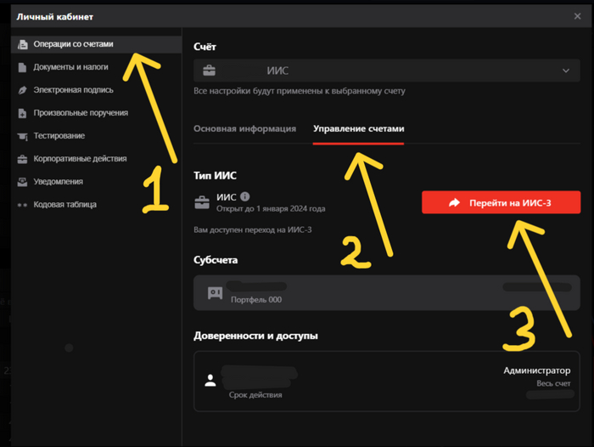Screen dimensions: 594x447
Task: Click the Произвольные поручения file icon
Action: pyautogui.click(x=22, y=113)
